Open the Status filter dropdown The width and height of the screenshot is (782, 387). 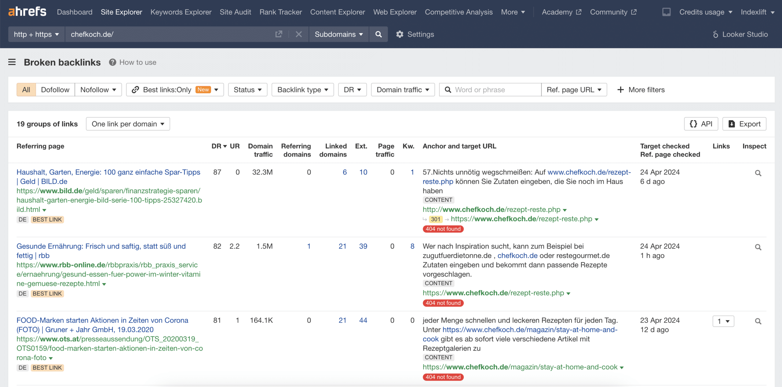[248, 90]
